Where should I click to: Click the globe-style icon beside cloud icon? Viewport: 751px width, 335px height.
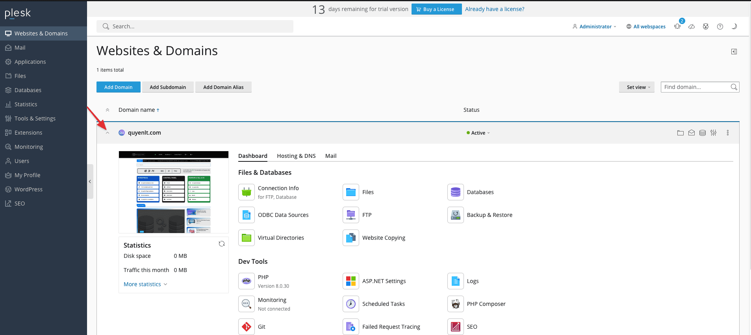point(706,26)
